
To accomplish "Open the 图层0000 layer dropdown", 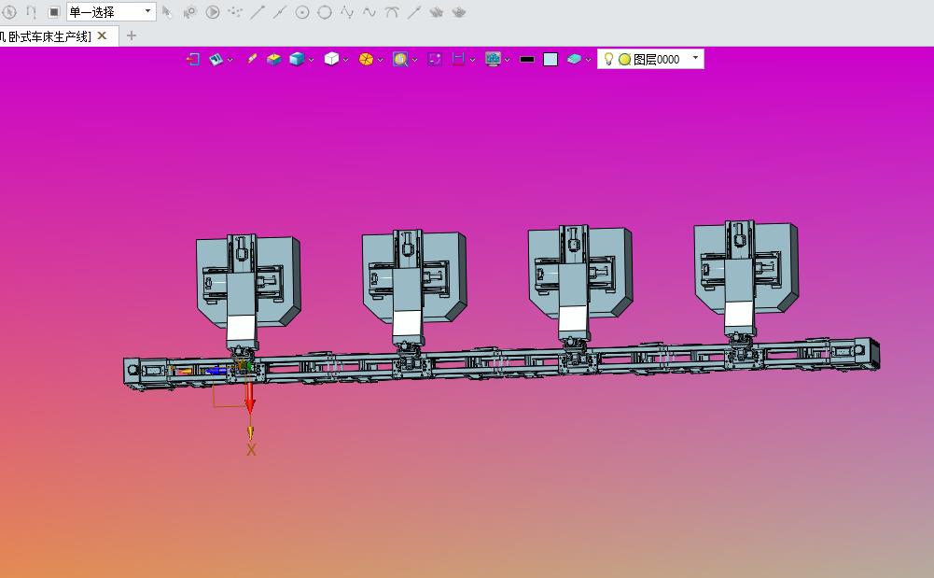I will click(694, 58).
